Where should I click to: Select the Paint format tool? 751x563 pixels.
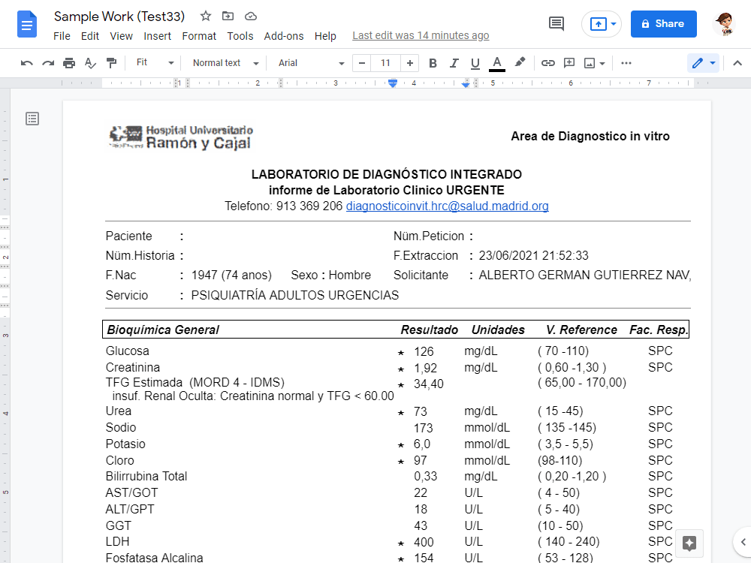tap(111, 63)
